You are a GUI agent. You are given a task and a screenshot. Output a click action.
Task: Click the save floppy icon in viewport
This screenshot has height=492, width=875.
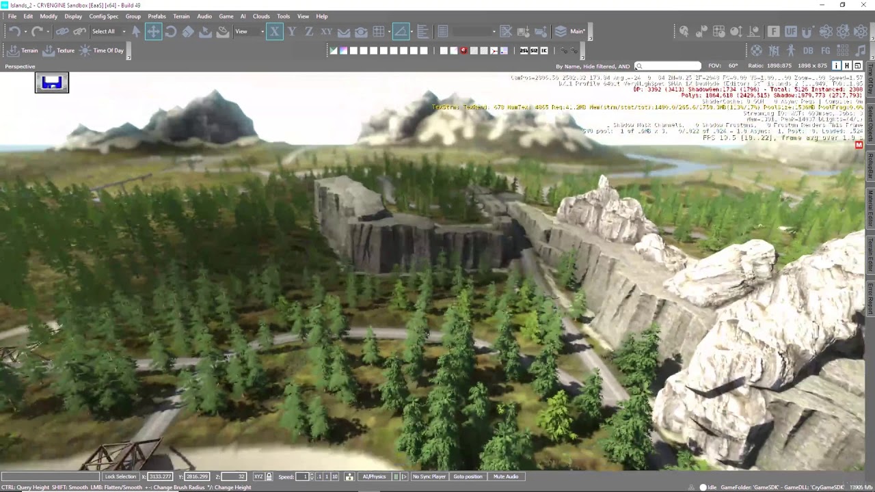(x=52, y=83)
